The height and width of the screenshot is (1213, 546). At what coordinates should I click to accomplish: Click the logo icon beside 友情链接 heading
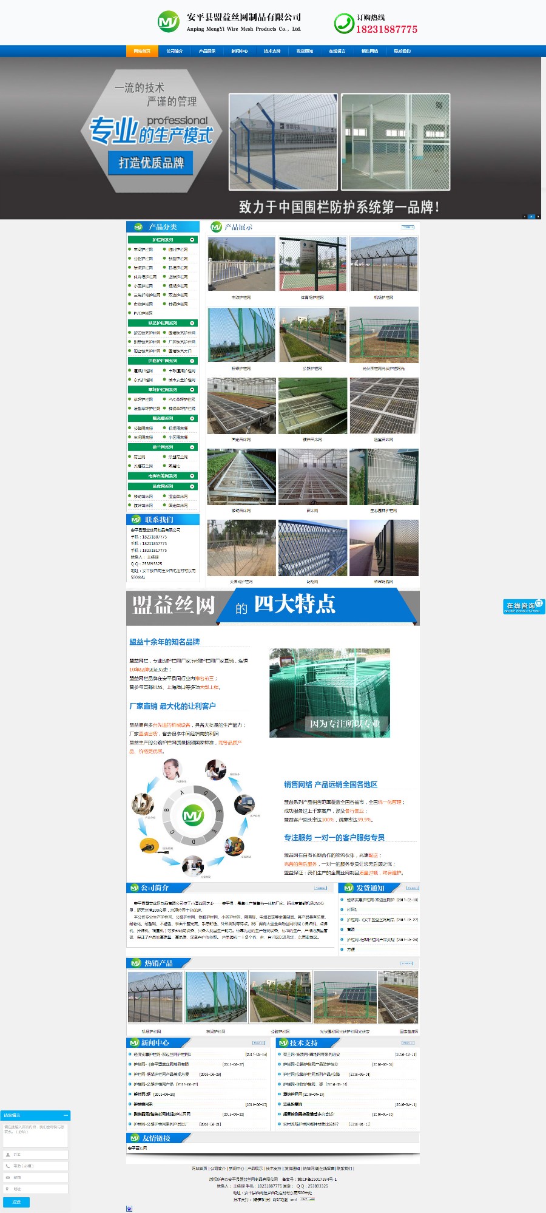coord(135,1138)
